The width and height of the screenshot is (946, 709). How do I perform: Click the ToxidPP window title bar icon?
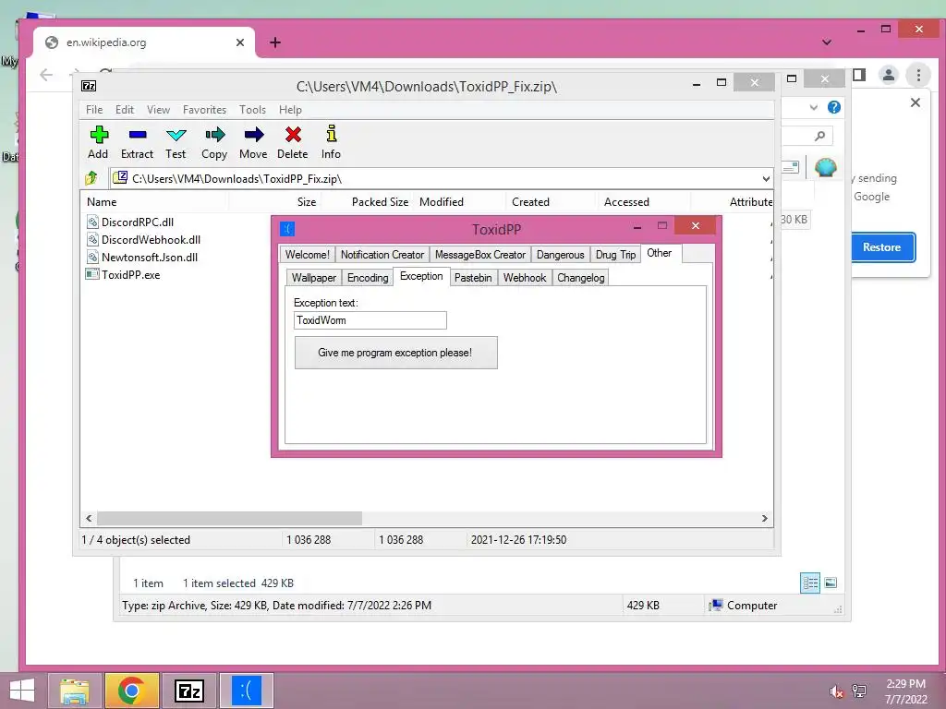(288, 229)
